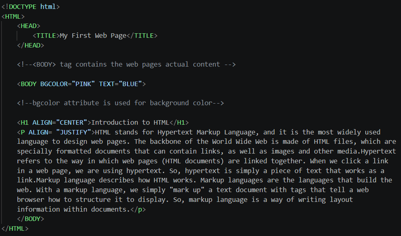This screenshot has width=401, height=236.
Task: Click the BGCOLOR attribute name
Action: pos(54,84)
